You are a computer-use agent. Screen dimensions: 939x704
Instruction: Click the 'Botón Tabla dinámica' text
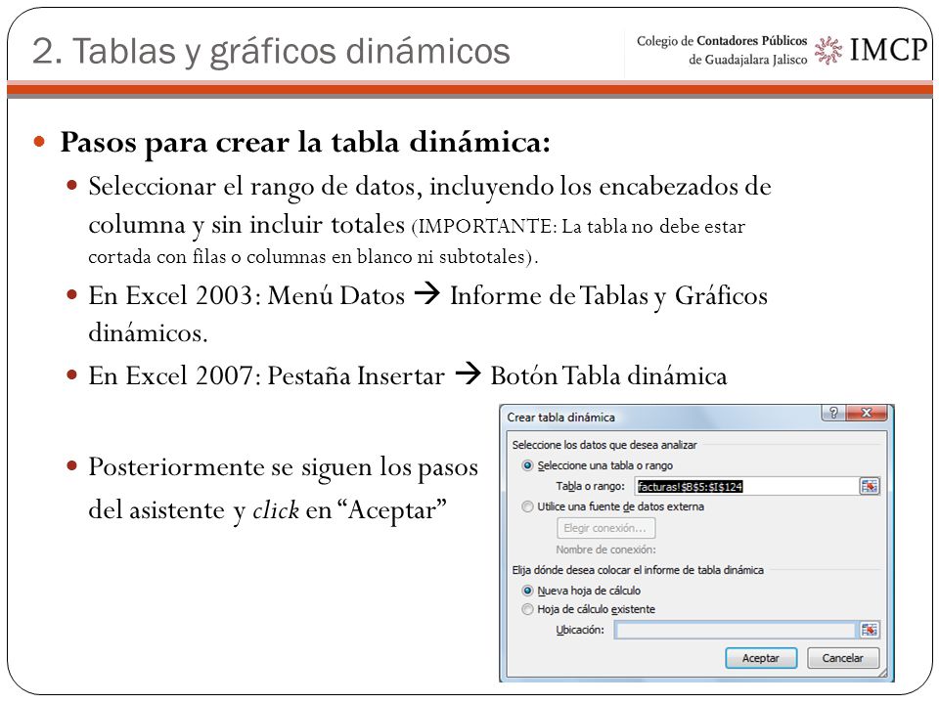click(x=608, y=375)
